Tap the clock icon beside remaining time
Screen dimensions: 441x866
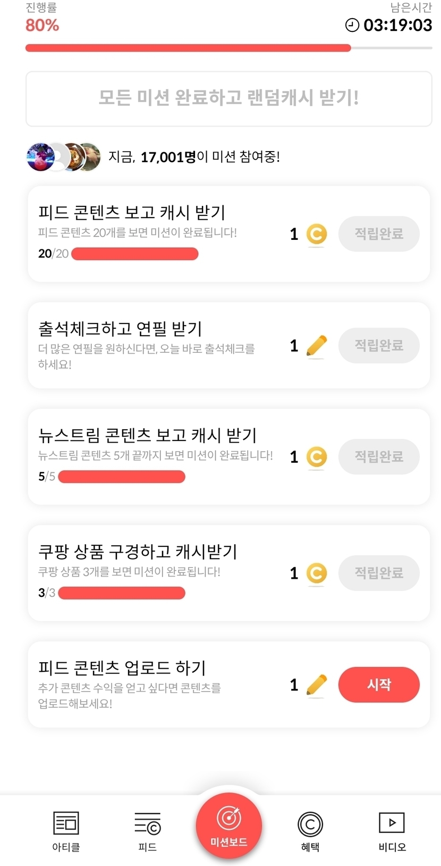[x=352, y=25]
